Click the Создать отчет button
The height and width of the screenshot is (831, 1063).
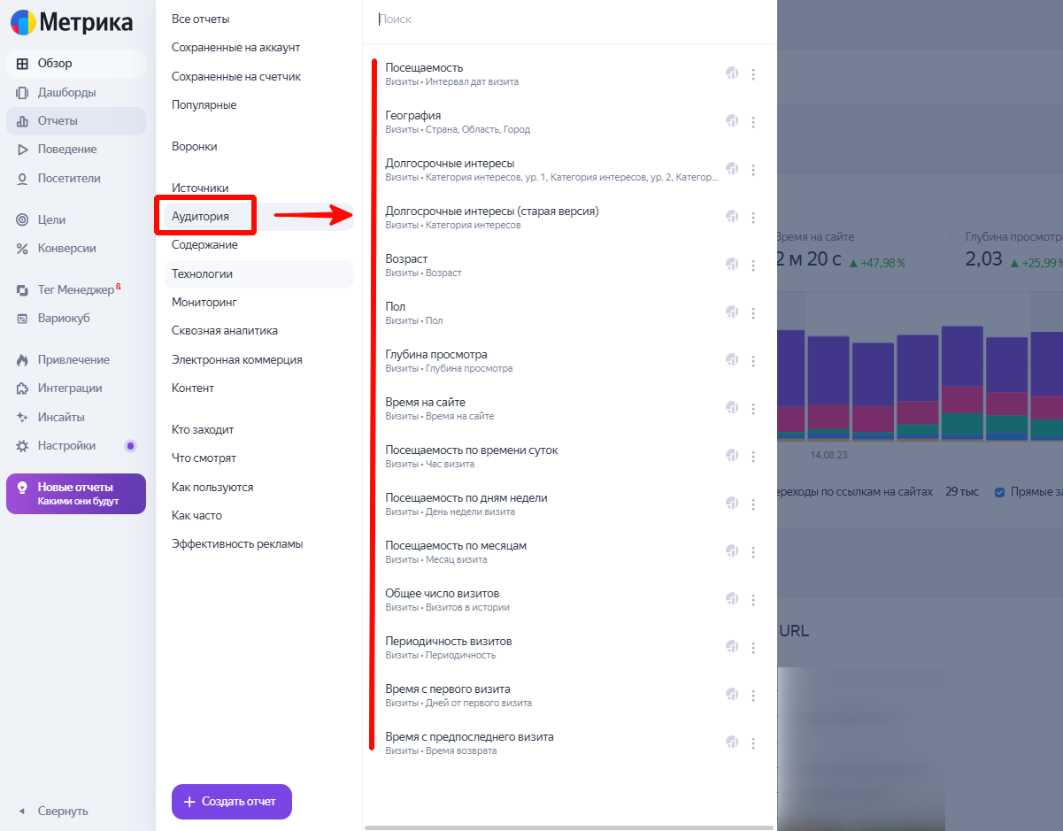click(231, 802)
